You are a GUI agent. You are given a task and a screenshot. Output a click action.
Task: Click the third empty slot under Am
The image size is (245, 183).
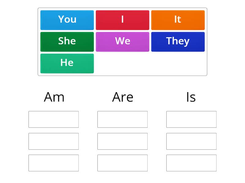click(54, 163)
